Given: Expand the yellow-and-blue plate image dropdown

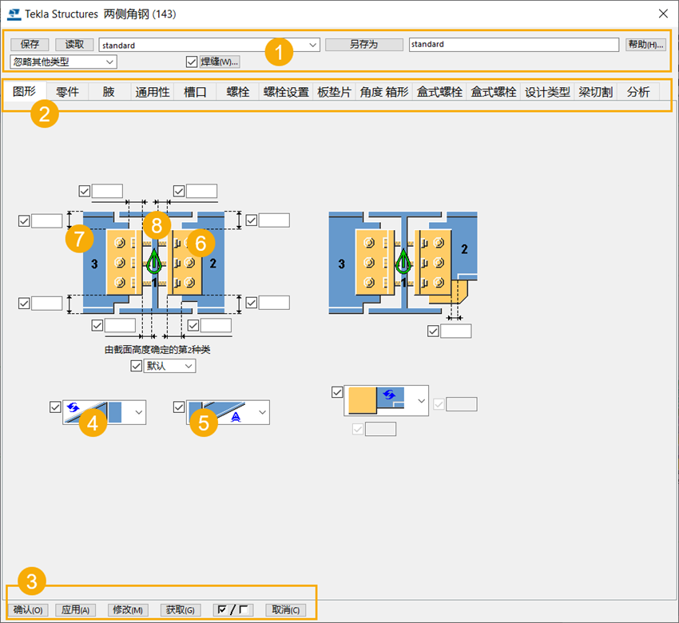Looking at the screenshot, I should (x=387, y=400).
